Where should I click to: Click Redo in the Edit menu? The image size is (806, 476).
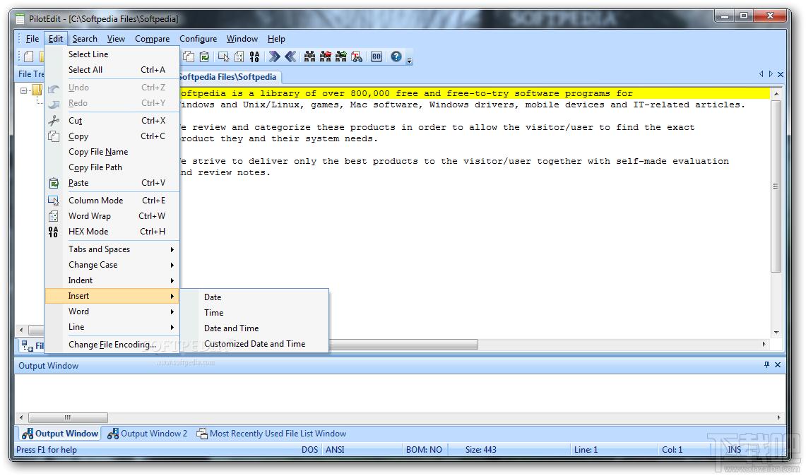tap(112, 103)
